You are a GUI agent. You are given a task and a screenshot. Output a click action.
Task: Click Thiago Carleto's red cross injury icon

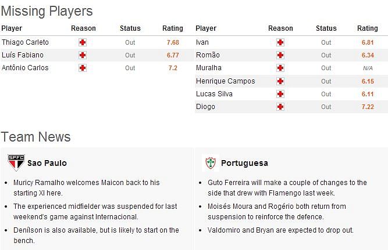pyautogui.click(x=83, y=42)
